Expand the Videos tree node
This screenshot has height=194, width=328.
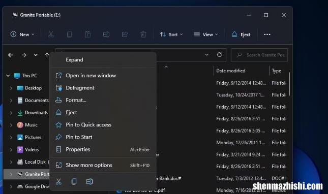pos(11,149)
